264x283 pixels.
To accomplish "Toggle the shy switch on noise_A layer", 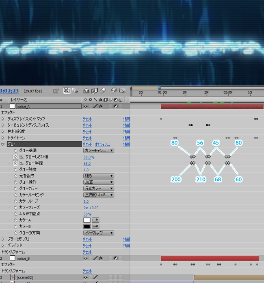I will [85, 106].
